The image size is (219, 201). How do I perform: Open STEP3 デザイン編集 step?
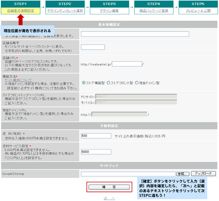point(109,10)
